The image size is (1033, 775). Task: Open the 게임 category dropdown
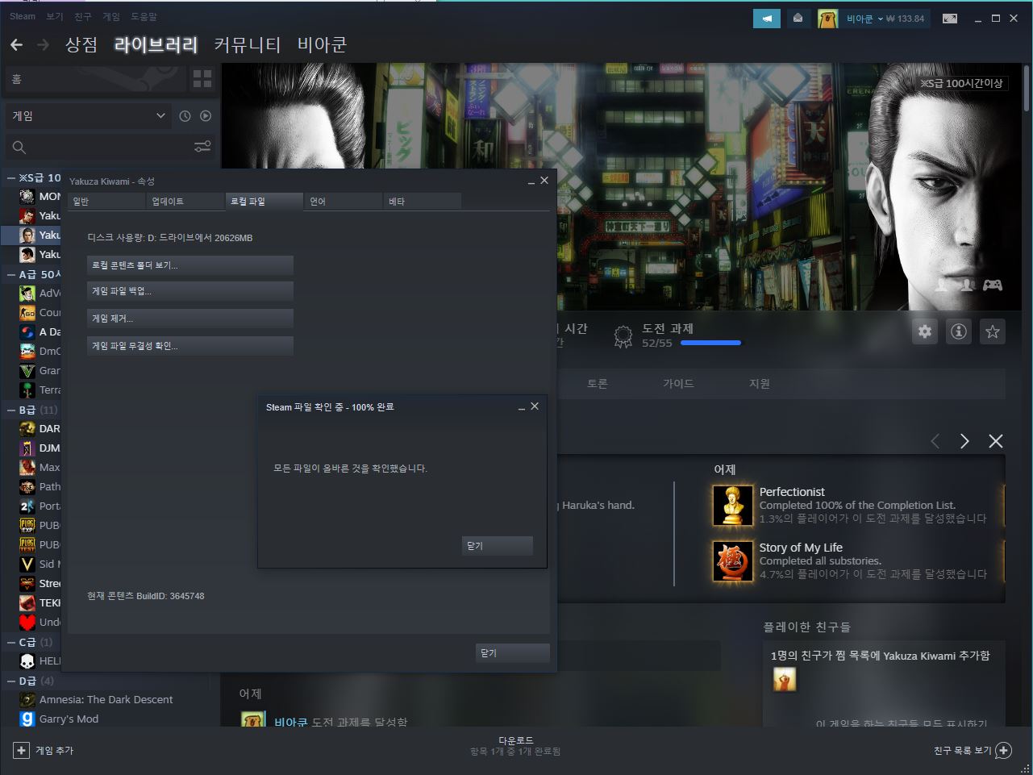(87, 116)
